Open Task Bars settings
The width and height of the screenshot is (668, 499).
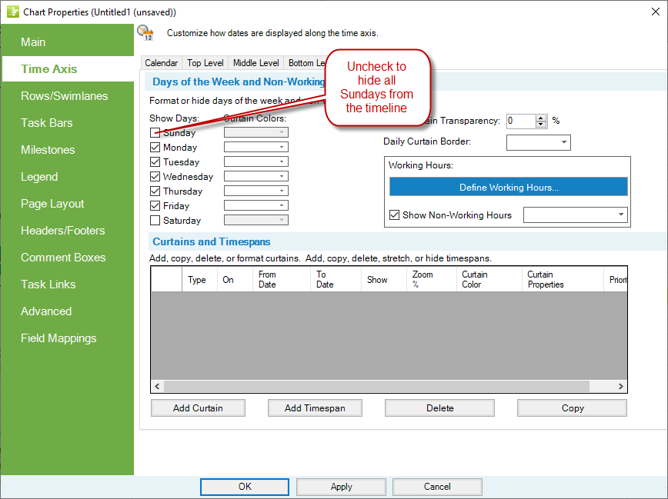pos(67,122)
